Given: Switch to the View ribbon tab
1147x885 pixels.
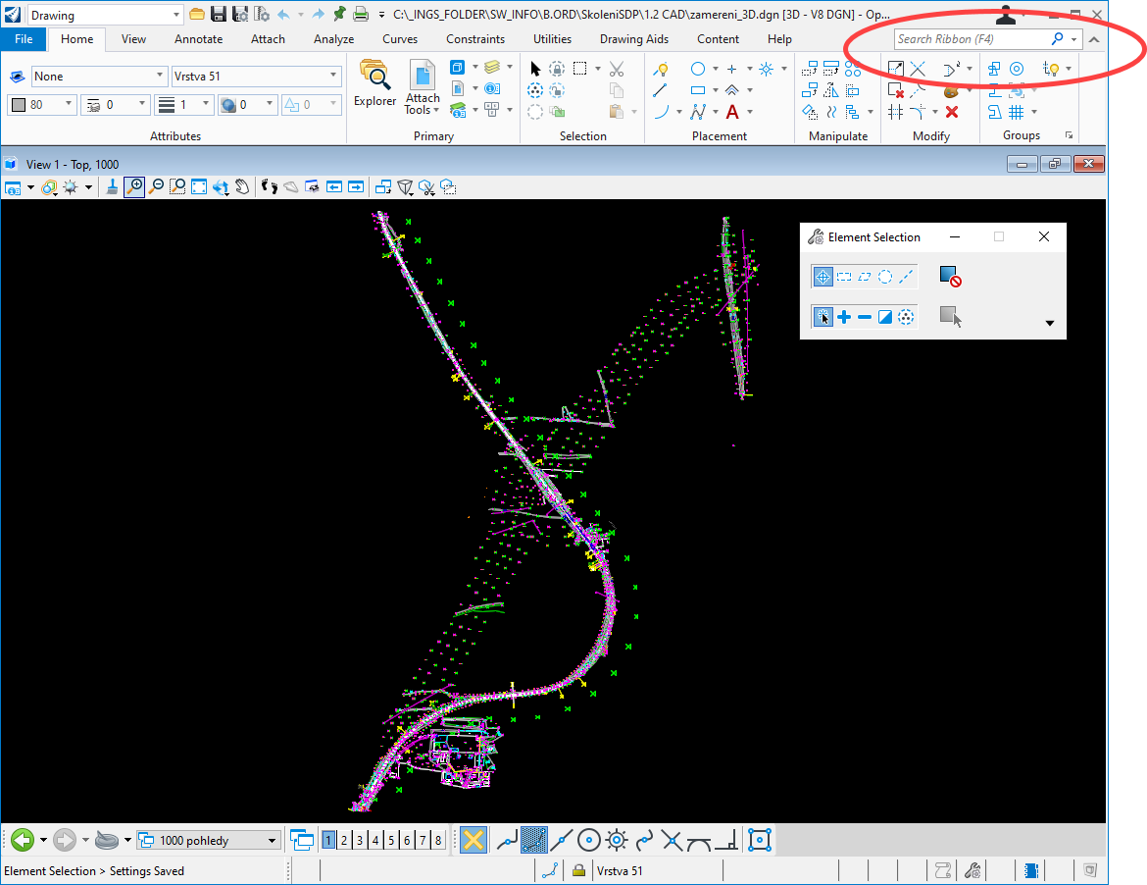Looking at the screenshot, I should [x=133, y=39].
